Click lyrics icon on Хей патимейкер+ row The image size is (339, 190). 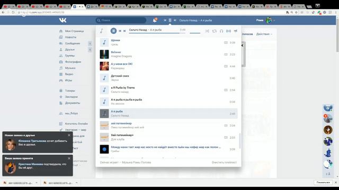pyautogui.click(x=226, y=137)
